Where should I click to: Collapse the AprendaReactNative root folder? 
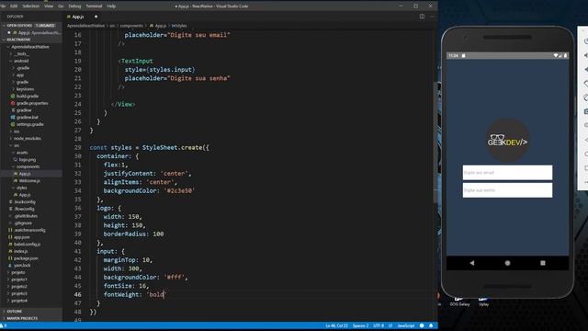30,47
